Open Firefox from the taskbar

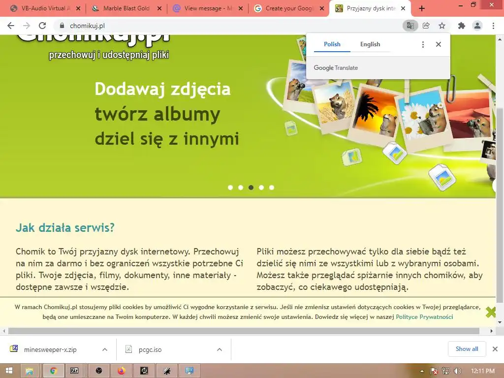click(x=121, y=371)
